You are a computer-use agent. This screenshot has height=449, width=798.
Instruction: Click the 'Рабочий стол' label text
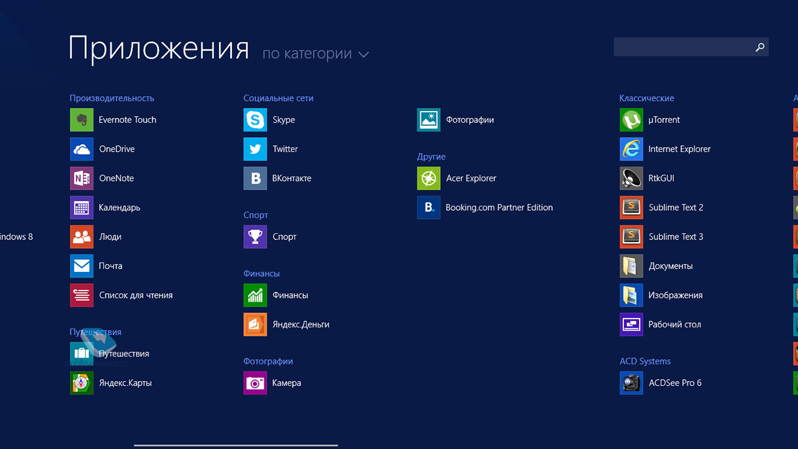(x=675, y=324)
